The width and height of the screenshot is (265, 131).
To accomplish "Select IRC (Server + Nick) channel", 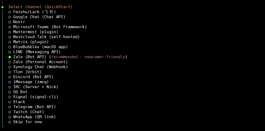I will click(x=35, y=87).
